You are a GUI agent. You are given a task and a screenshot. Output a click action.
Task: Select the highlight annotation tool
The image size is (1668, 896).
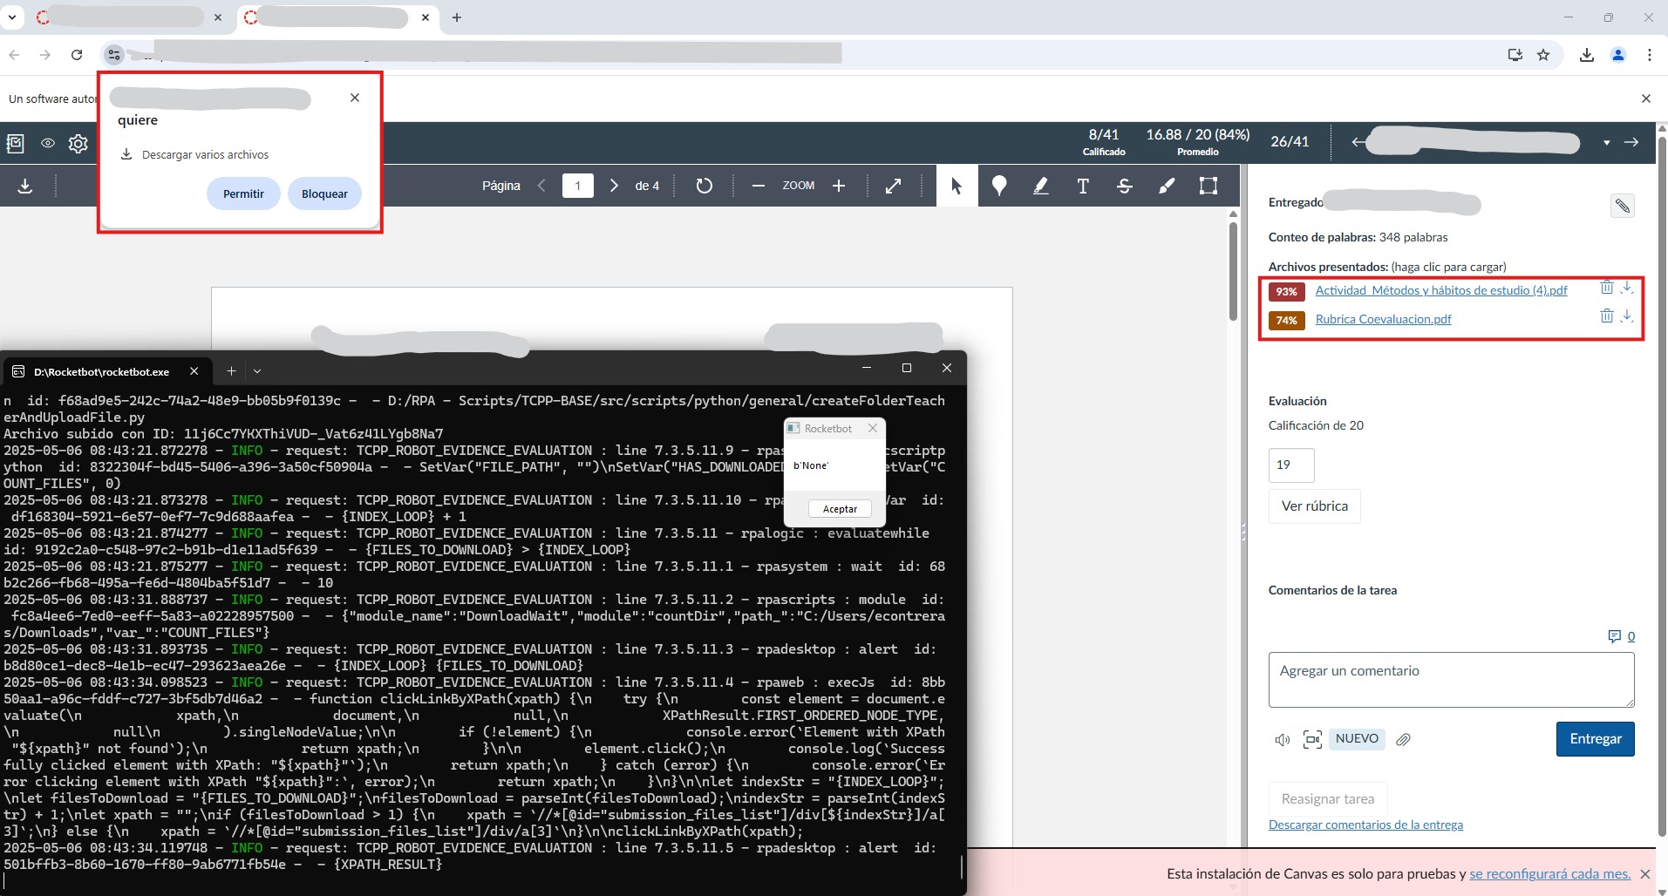(1041, 186)
